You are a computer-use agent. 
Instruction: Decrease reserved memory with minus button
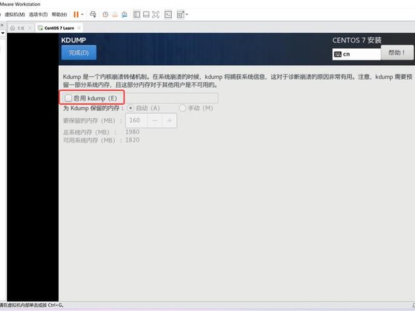point(155,120)
